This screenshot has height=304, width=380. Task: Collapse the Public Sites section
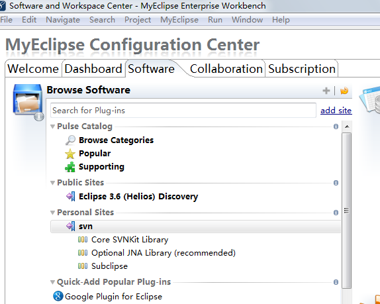tap(52, 183)
